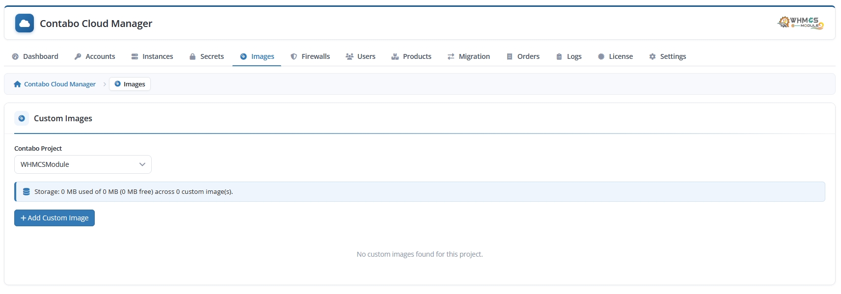
Task: Click the Settings gear icon
Action: (652, 56)
